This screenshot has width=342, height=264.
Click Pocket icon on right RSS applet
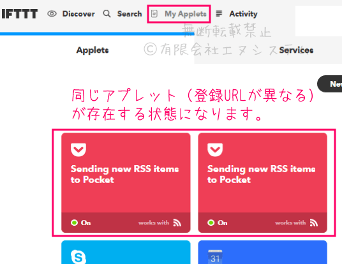(215, 150)
